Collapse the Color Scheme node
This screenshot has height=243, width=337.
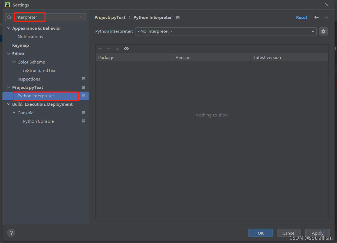[x=14, y=62]
